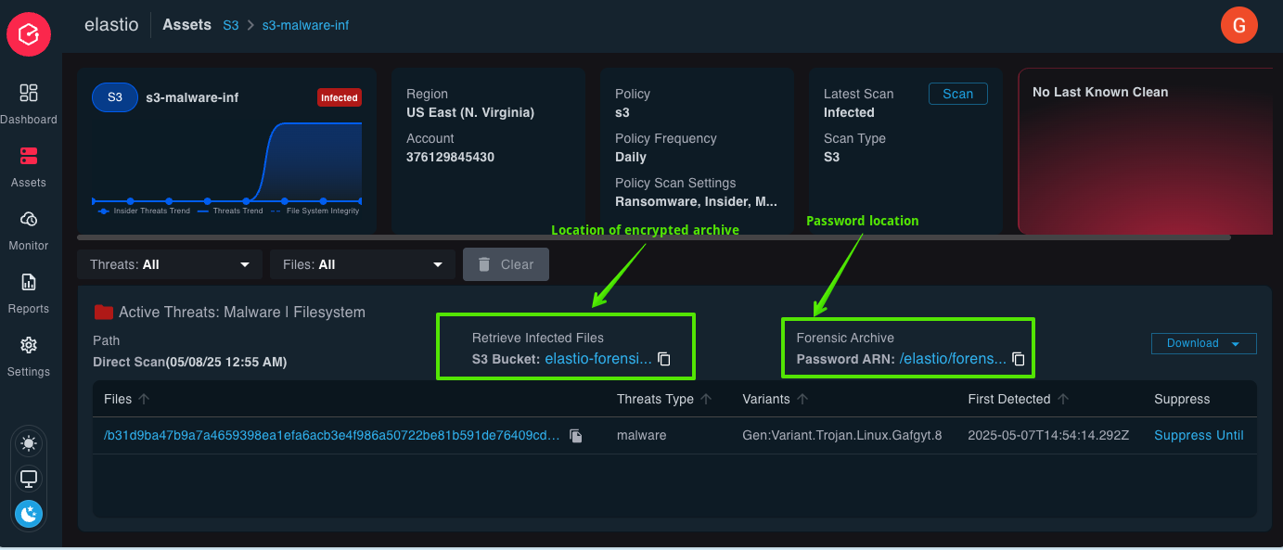Click the Ransomware, Insider, M... scan settings text

[697, 201]
